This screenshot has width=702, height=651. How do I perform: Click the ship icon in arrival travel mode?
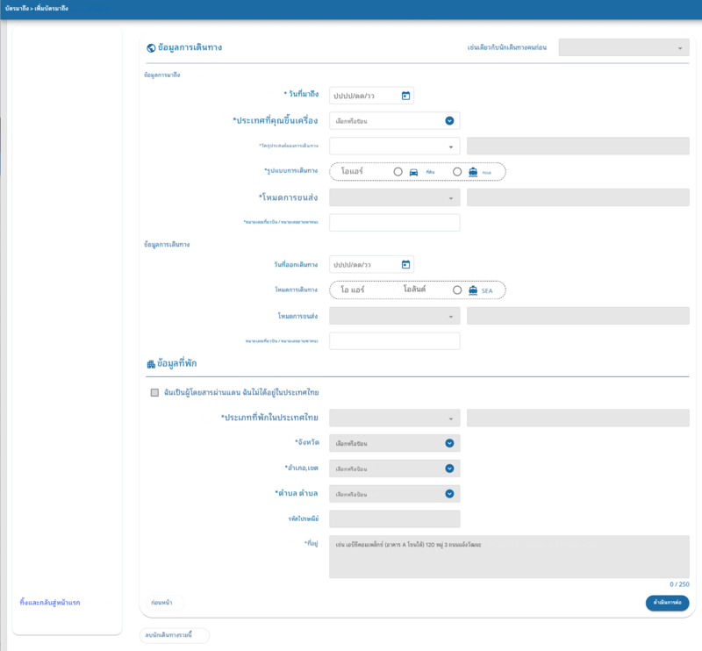(x=473, y=172)
